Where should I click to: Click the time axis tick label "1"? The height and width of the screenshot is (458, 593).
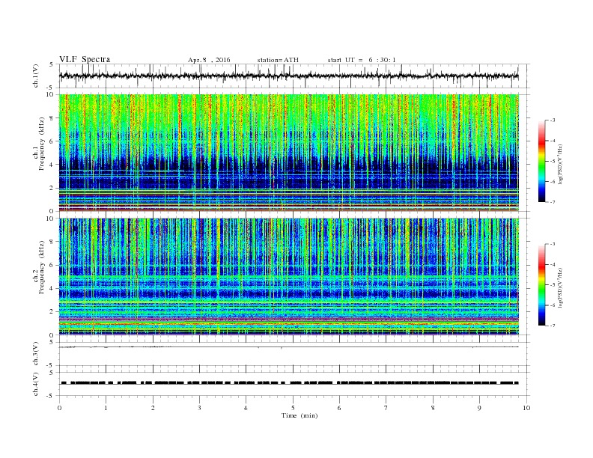pyautogui.click(x=106, y=408)
